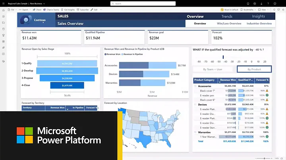The width and height of the screenshot is (286, 160).
Task: Click Subscribe in the toolbar
Action: tap(83, 10)
